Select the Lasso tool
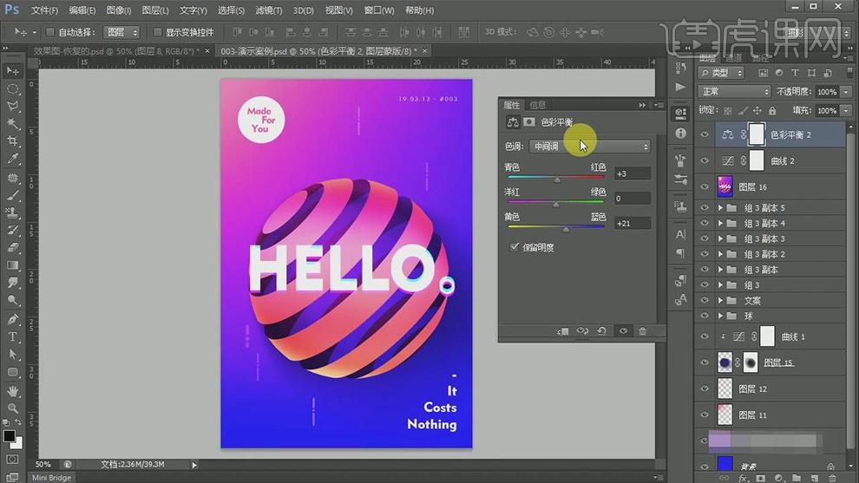Screen dimensions: 859x483 pyautogui.click(x=12, y=107)
